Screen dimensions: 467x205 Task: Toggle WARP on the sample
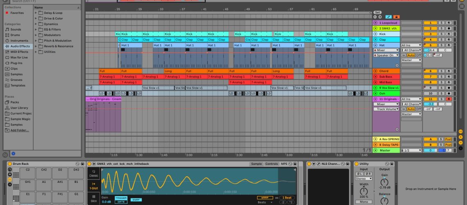265,198
